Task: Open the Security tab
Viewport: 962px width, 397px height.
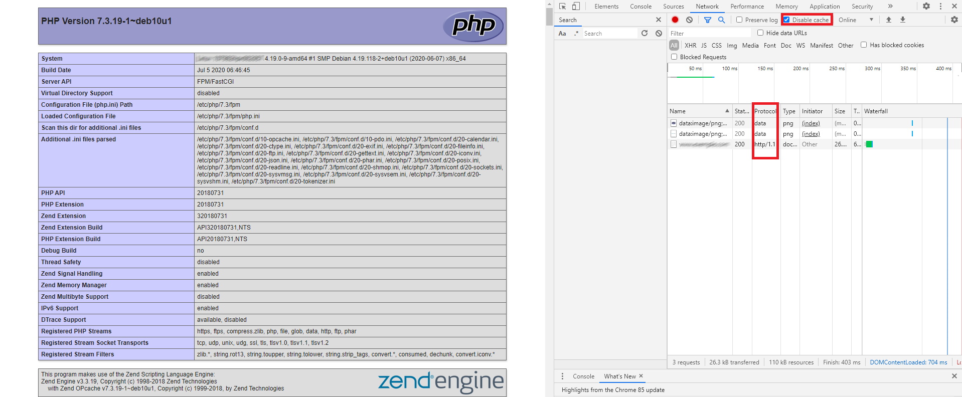Action: [x=862, y=7]
